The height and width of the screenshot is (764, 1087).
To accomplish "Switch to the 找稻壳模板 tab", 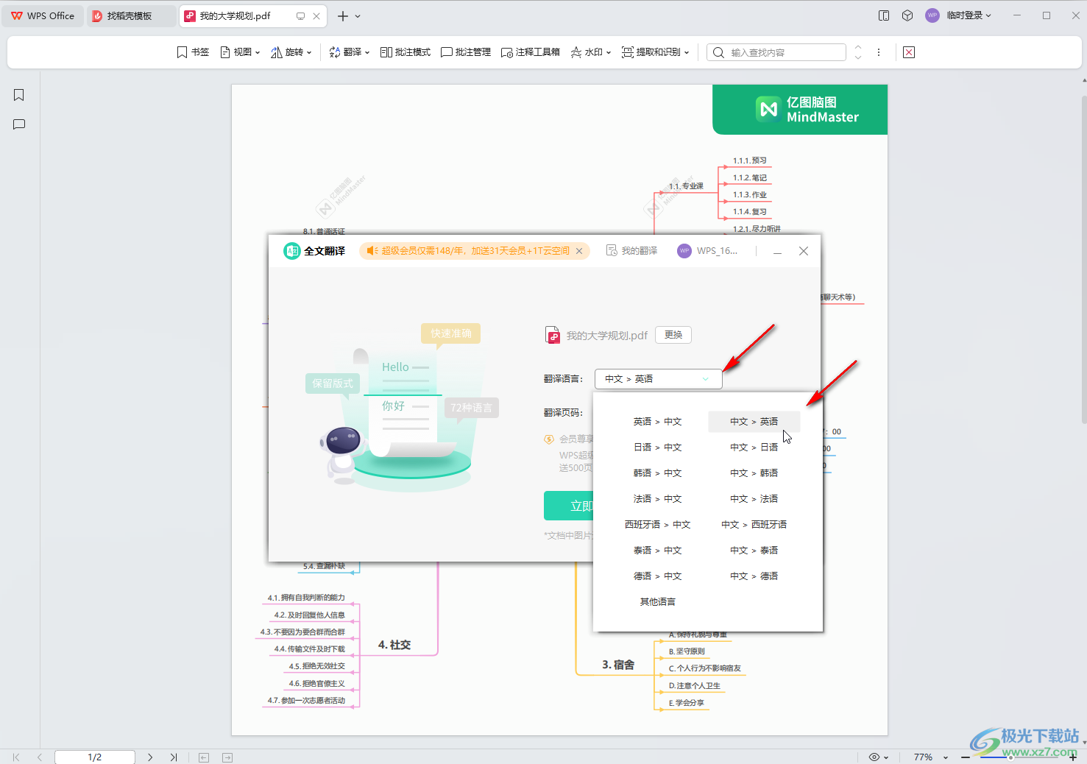I will (x=130, y=15).
